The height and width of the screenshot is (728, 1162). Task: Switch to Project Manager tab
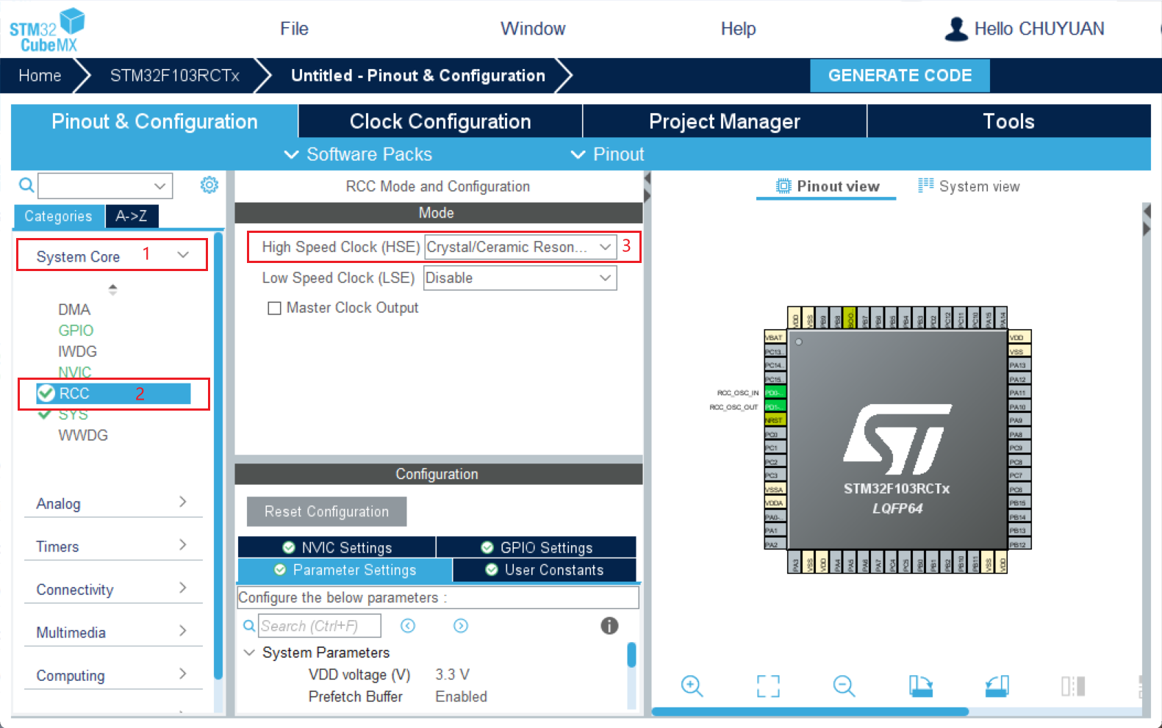(x=725, y=121)
